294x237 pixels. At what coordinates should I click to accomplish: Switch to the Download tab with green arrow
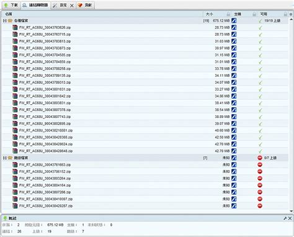[11, 5]
